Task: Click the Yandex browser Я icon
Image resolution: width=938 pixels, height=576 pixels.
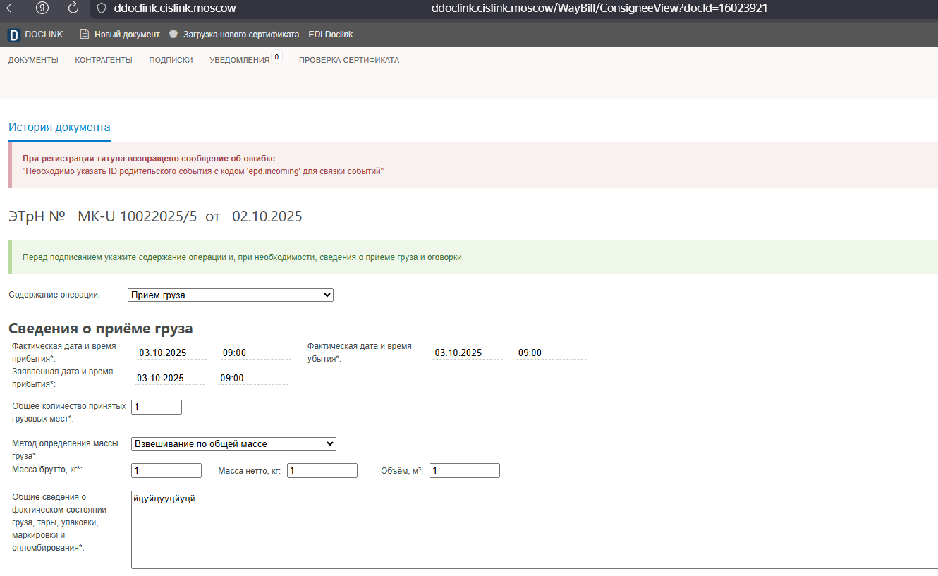Action: click(x=42, y=8)
